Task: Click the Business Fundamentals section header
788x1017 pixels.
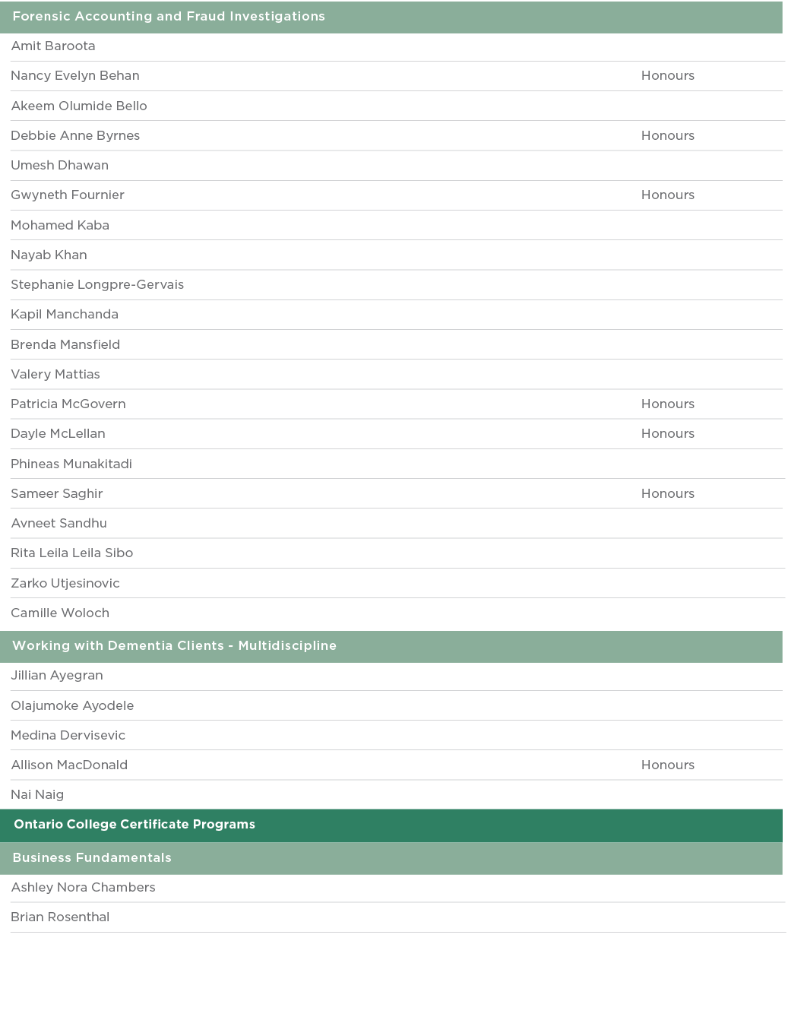Action: (x=92, y=858)
